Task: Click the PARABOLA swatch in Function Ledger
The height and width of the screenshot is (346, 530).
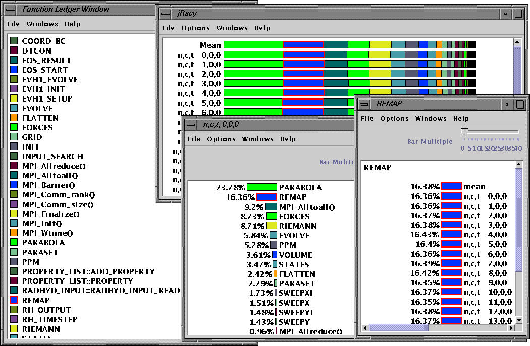Action: tap(14, 242)
